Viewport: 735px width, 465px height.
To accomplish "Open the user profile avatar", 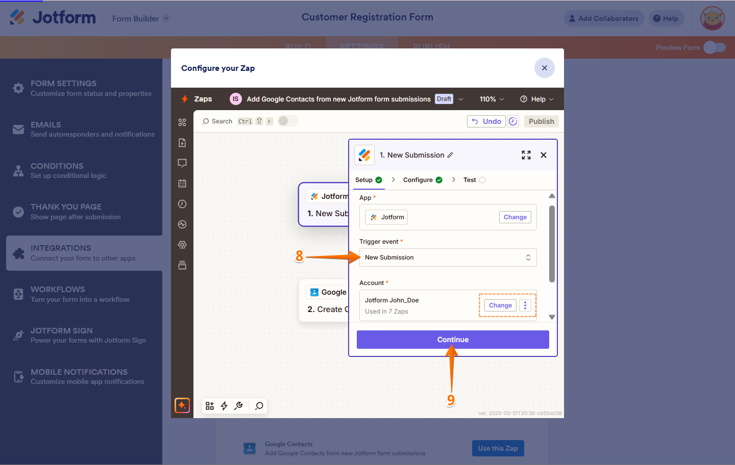I will coord(713,19).
